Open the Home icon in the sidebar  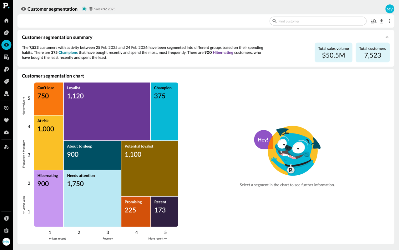6,20
